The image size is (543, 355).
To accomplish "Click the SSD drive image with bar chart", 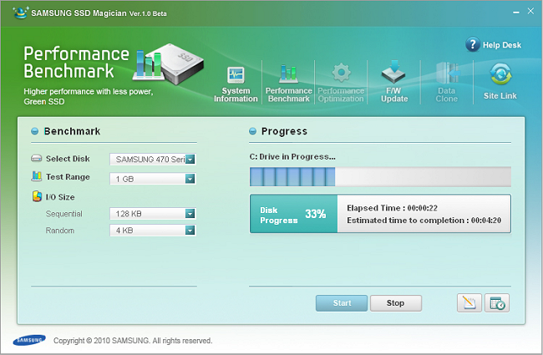I will click(x=168, y=63).
